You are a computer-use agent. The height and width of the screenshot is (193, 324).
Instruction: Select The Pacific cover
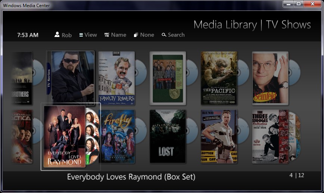(219, 78)
